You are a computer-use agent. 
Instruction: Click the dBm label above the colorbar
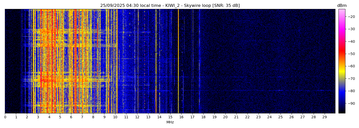tap(342, 6)
